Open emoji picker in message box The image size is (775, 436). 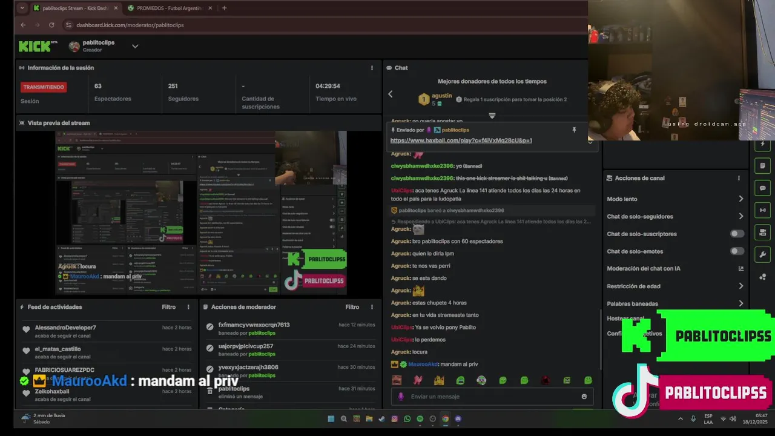584,397
